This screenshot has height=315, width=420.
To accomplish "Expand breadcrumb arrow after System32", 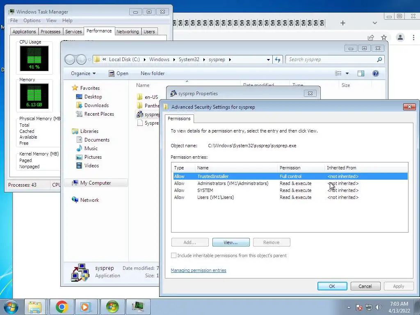I will (204, 59).
